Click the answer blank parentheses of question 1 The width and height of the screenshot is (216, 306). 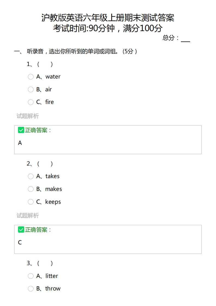45,64
